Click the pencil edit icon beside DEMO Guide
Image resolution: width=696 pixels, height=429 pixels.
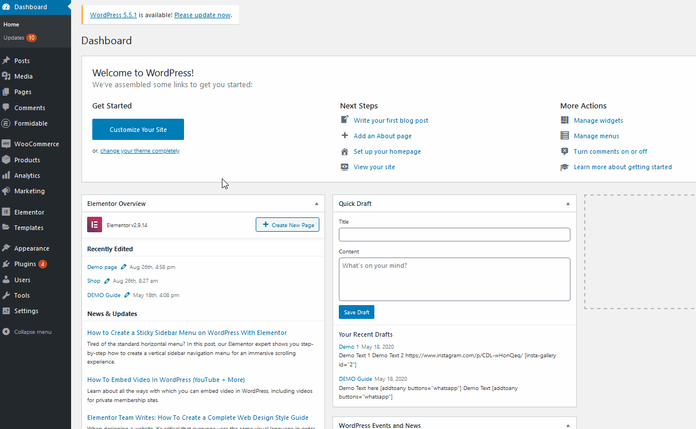tap(127, 295)
